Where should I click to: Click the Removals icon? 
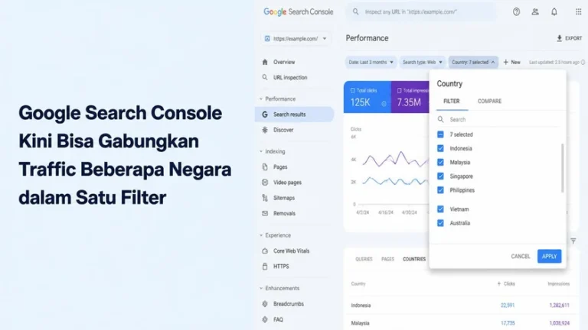click(265, 213)
